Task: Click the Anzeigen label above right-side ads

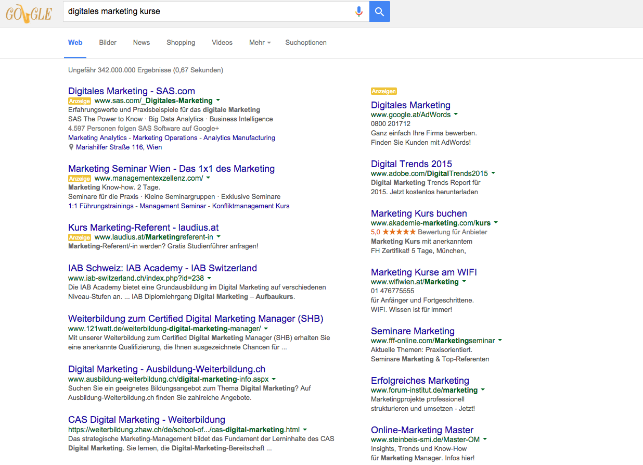Action: [384, 91]
